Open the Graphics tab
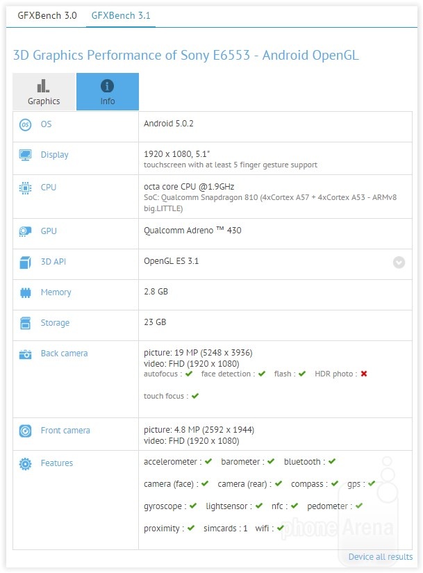This screenshot has width=423, height=573. (x=44, y=92)
